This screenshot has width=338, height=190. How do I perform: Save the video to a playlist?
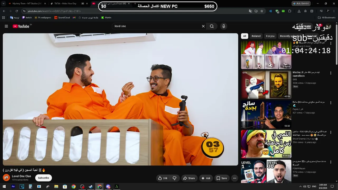222,178
